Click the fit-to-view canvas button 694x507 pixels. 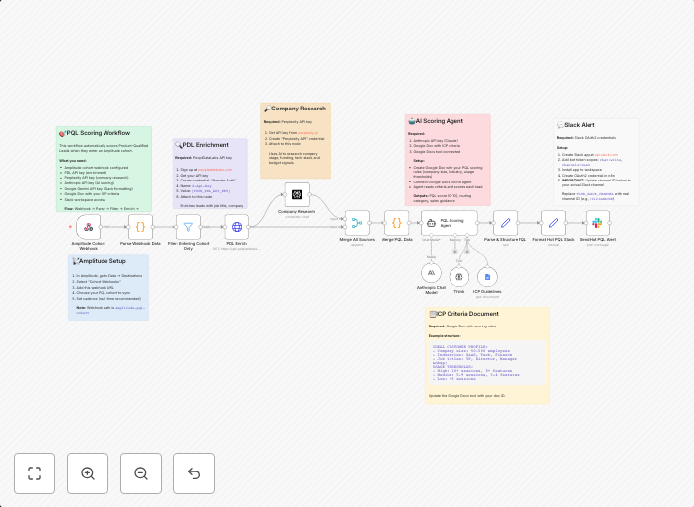tap(35, 473)
